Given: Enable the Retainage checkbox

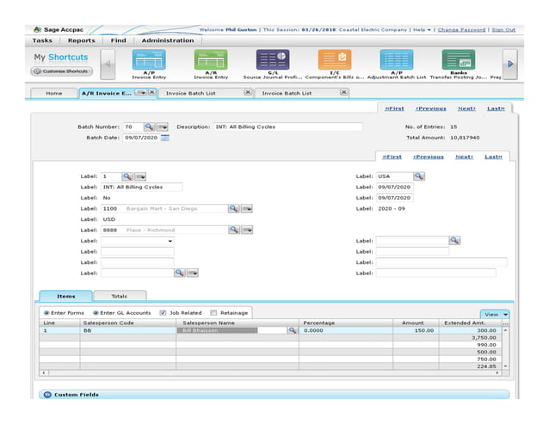Looking at the screenshot, I should coord(213,313).
